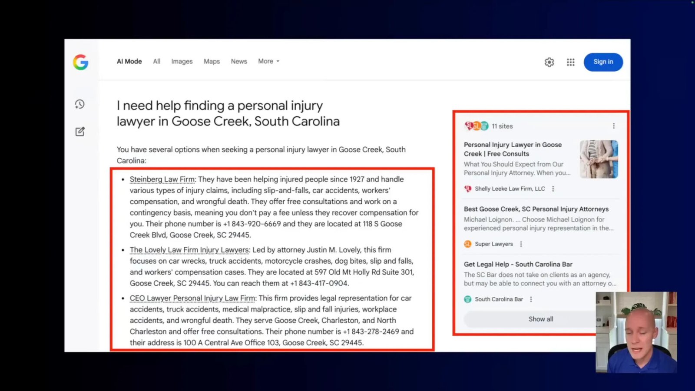Click the South Carolina Bar source name
The width and height of the screenshot is (695, 391).
(499, 299)
